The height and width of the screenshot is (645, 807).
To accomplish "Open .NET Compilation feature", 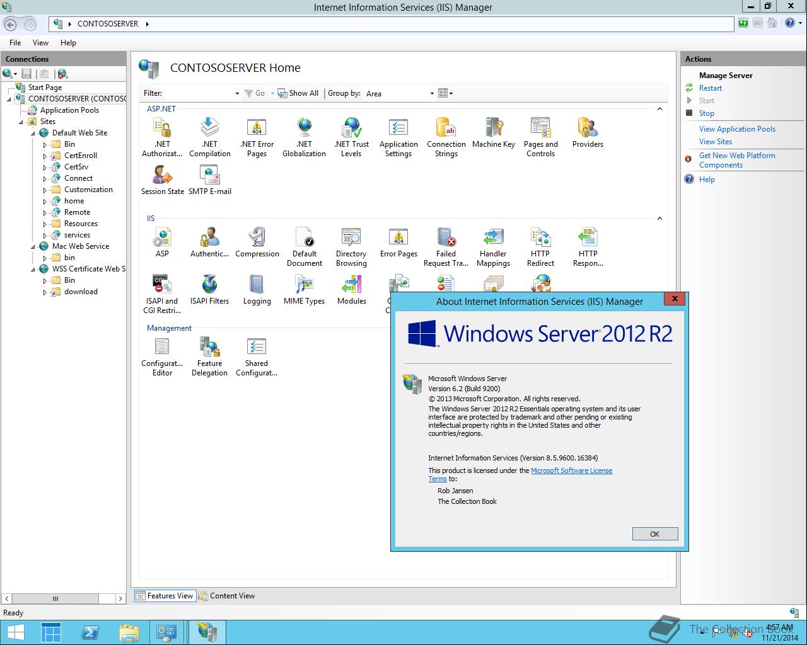I will point(209,137).
